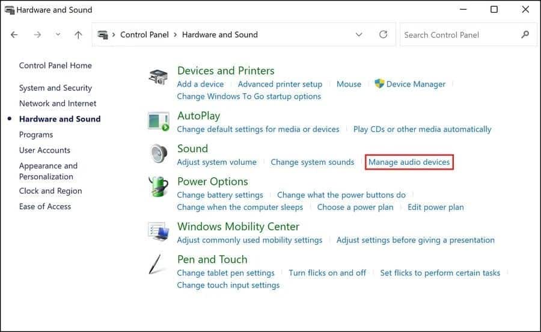Click the title bar Hardware and Sound icon
The width and height of the screenshot is (541, 332).
click(10, 10)
